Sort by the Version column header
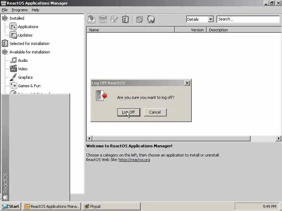The image size is (282, 211). point(190,30)
